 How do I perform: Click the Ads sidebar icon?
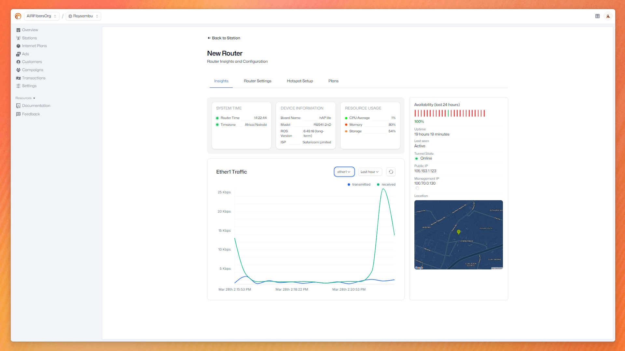click(18, 54)
